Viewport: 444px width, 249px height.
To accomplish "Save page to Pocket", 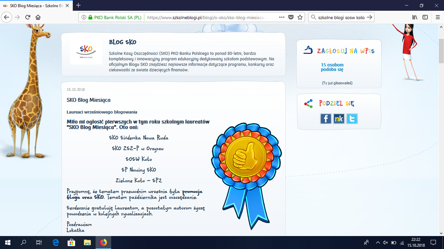I will click(x=291, y=17).
